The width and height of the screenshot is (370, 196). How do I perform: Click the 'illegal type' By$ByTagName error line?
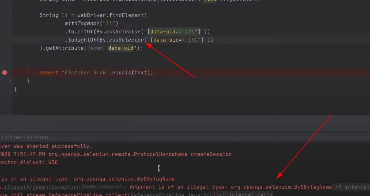pyautogui.click(x=88, y=179)
